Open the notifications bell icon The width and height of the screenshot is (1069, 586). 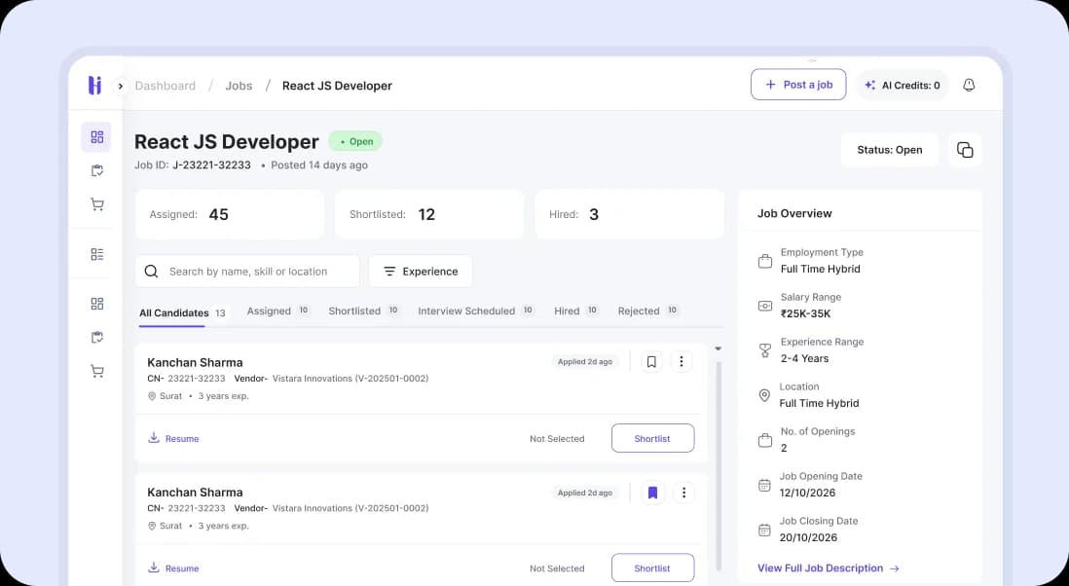969,85
